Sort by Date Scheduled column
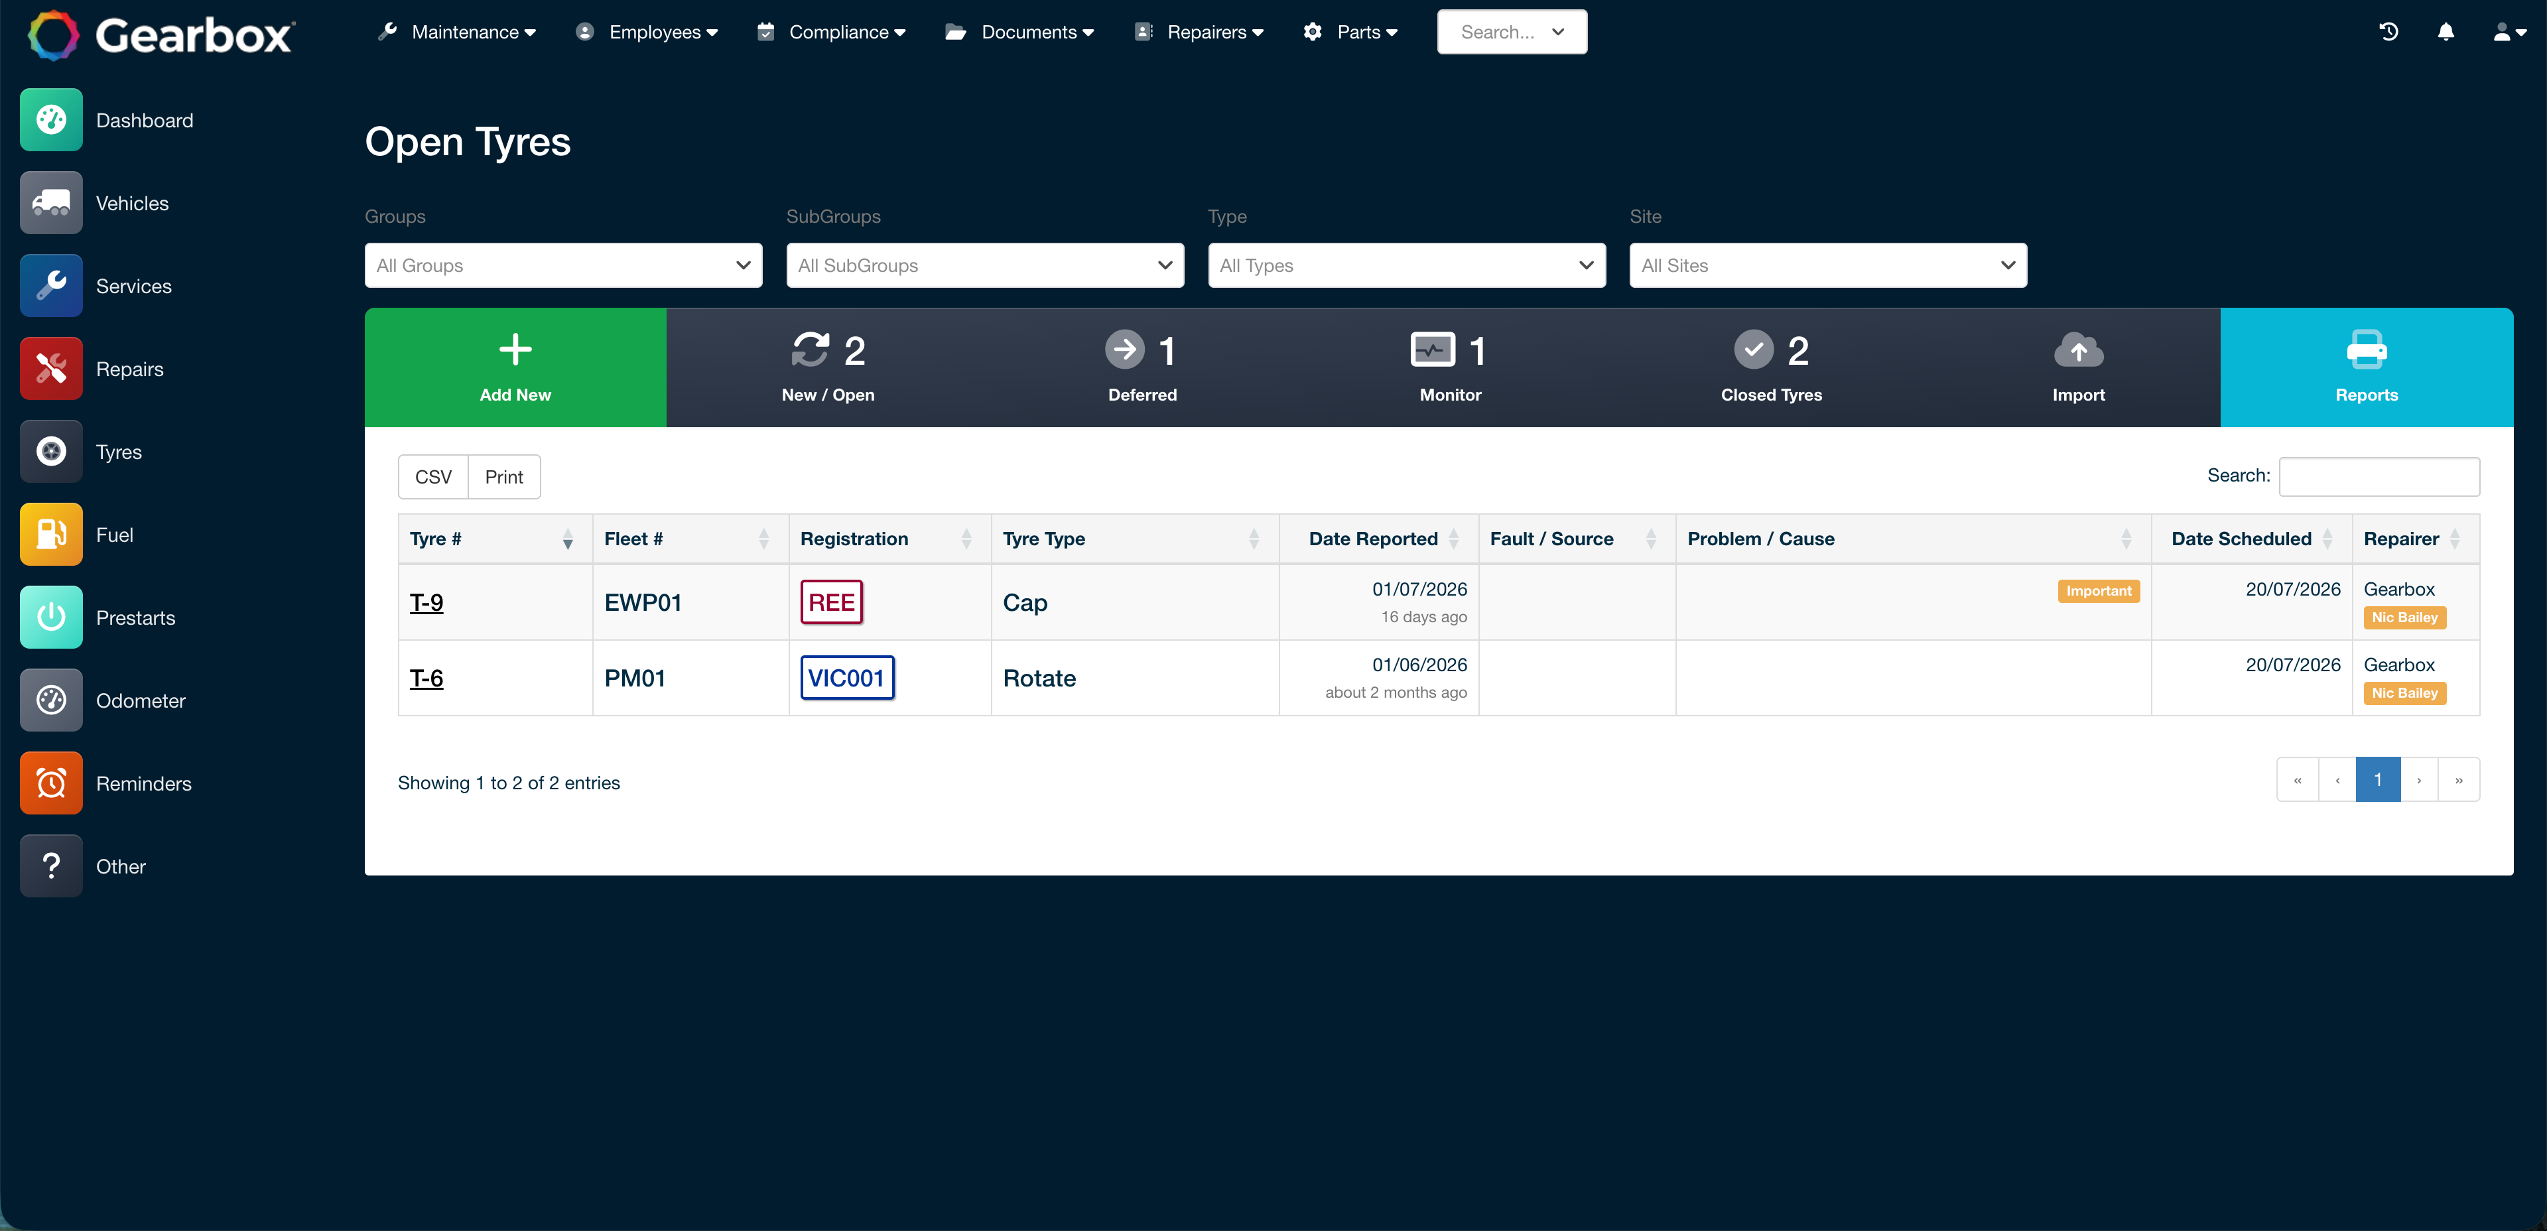2547x1231 pixels. [2251, 539]
